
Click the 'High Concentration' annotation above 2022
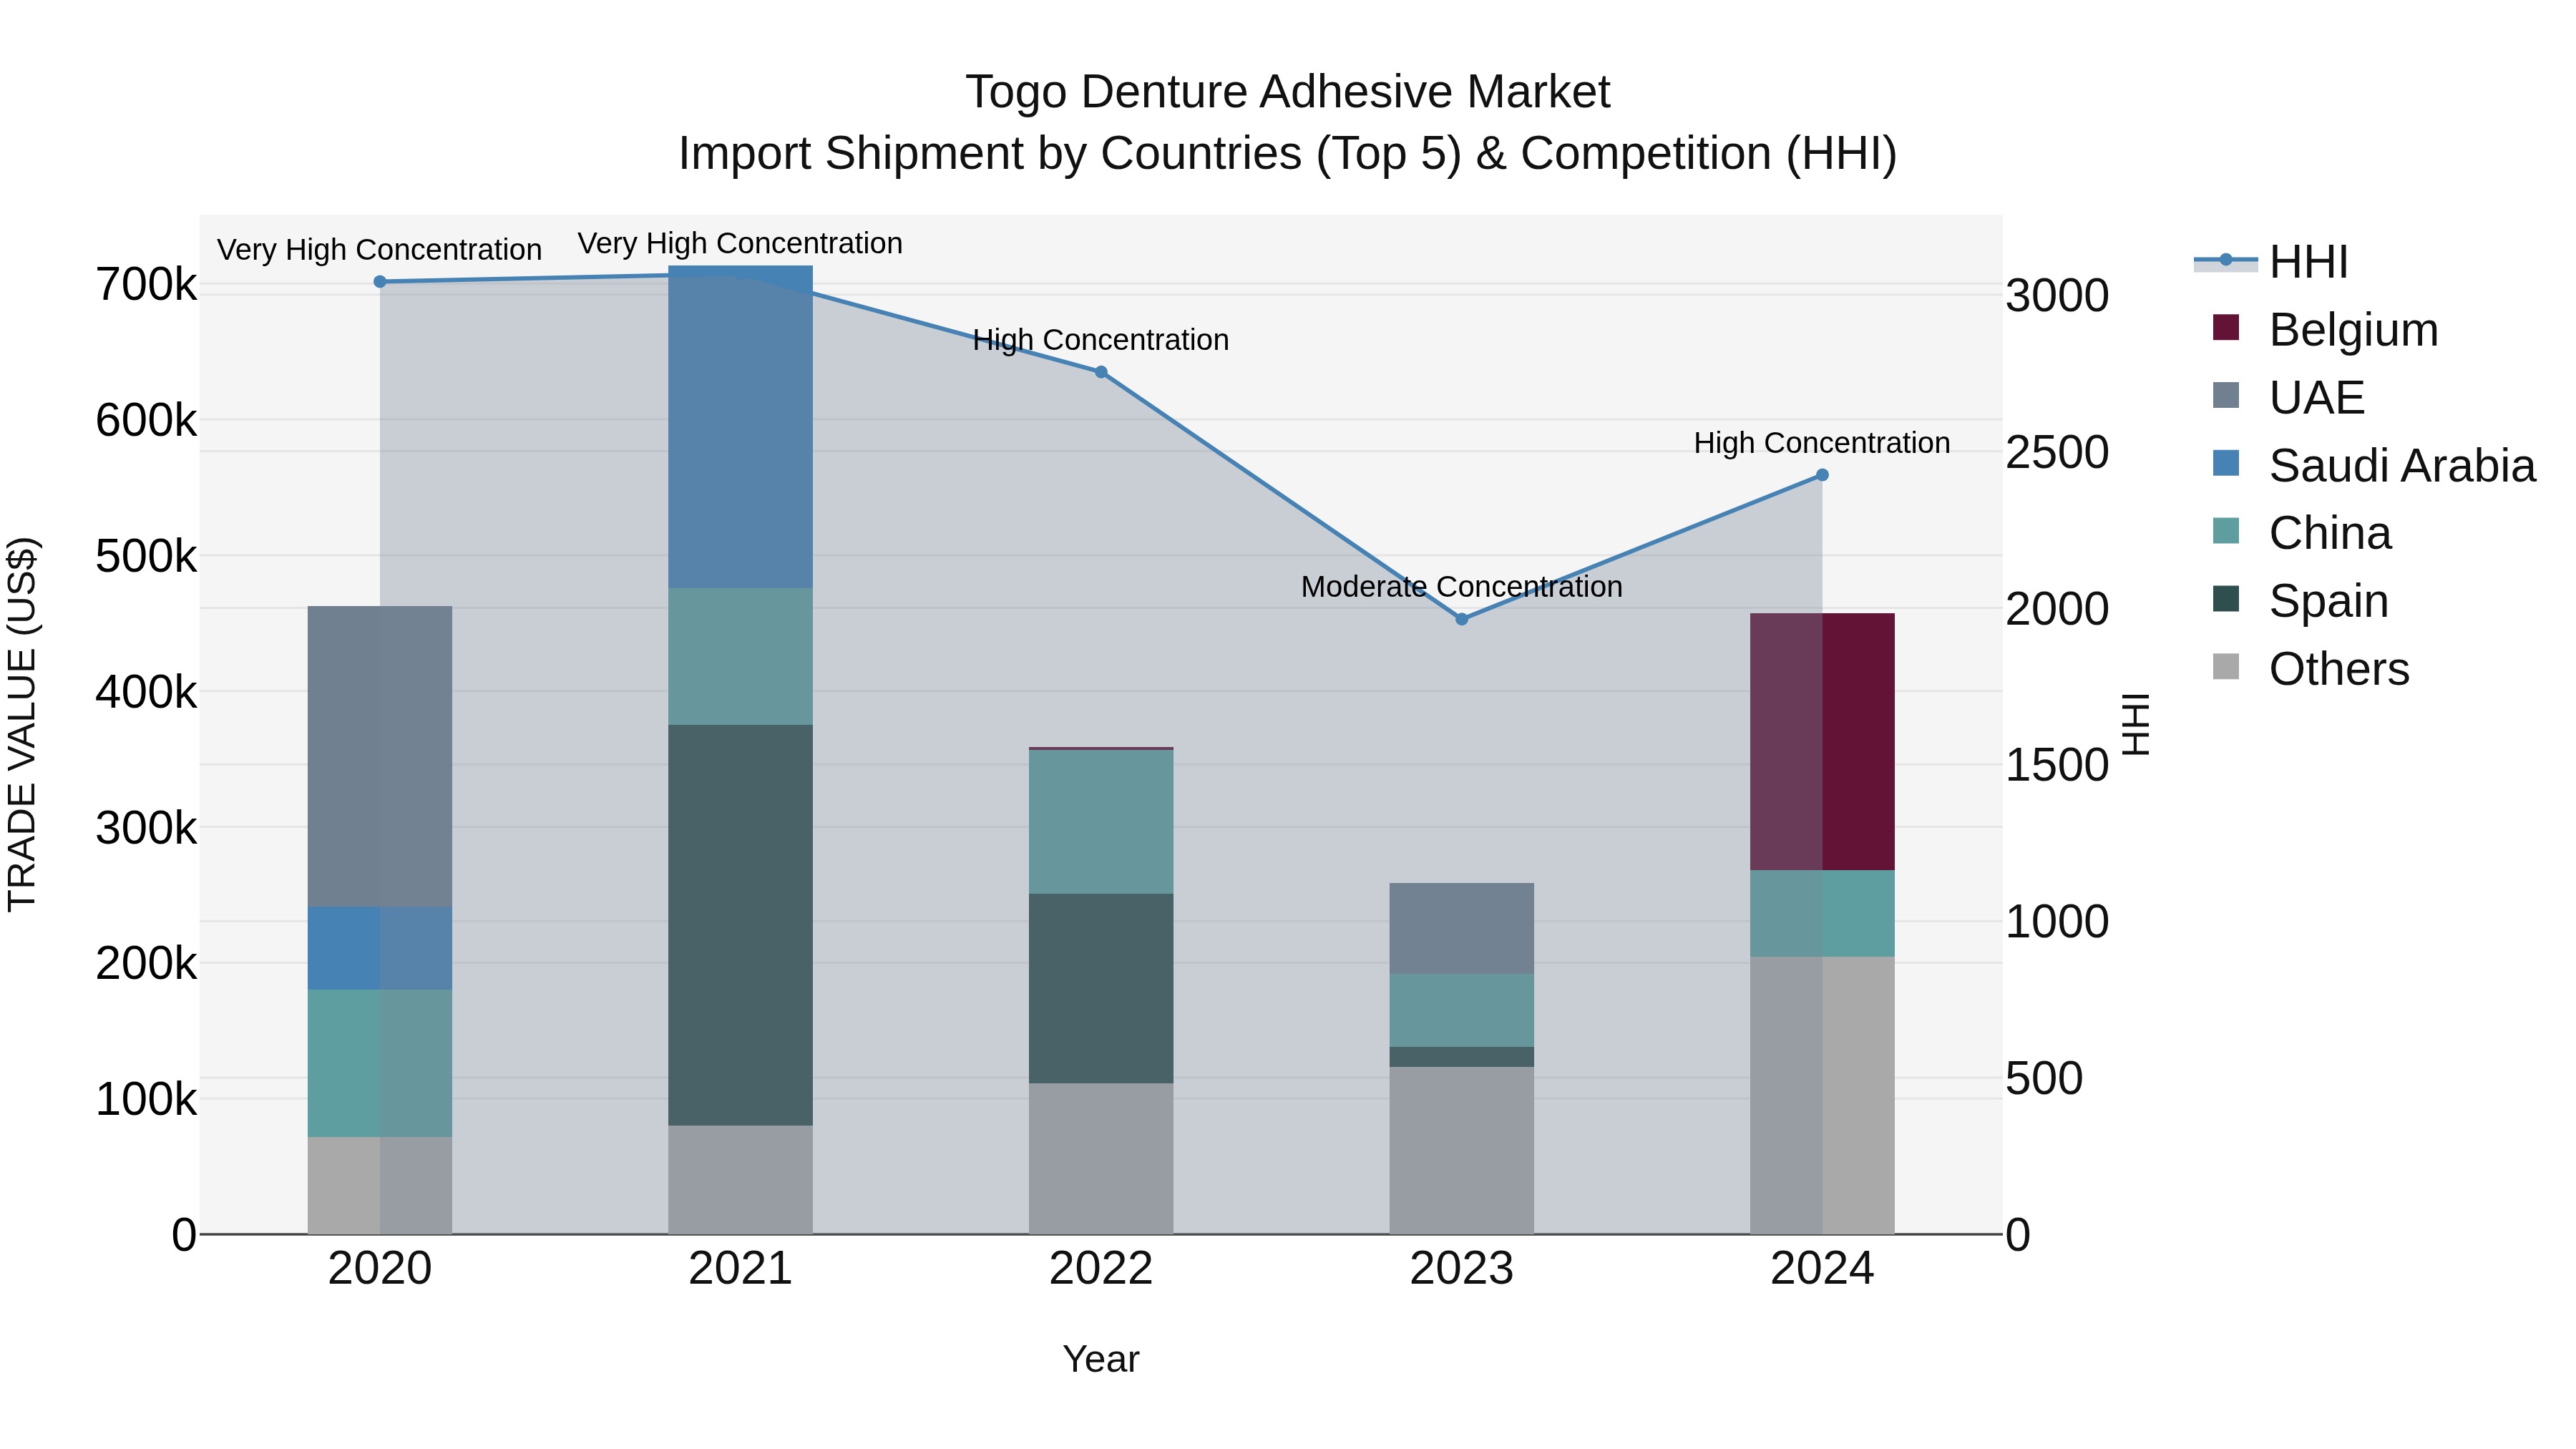[x=1101, y=340]
